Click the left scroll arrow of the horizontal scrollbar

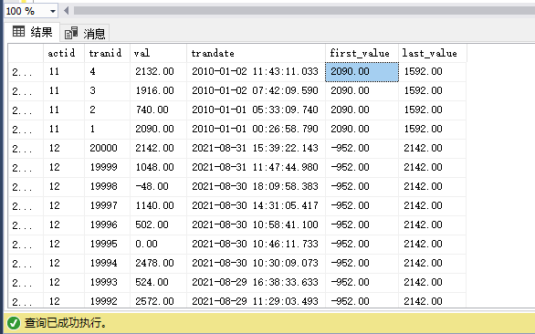[x=67, y=11]
